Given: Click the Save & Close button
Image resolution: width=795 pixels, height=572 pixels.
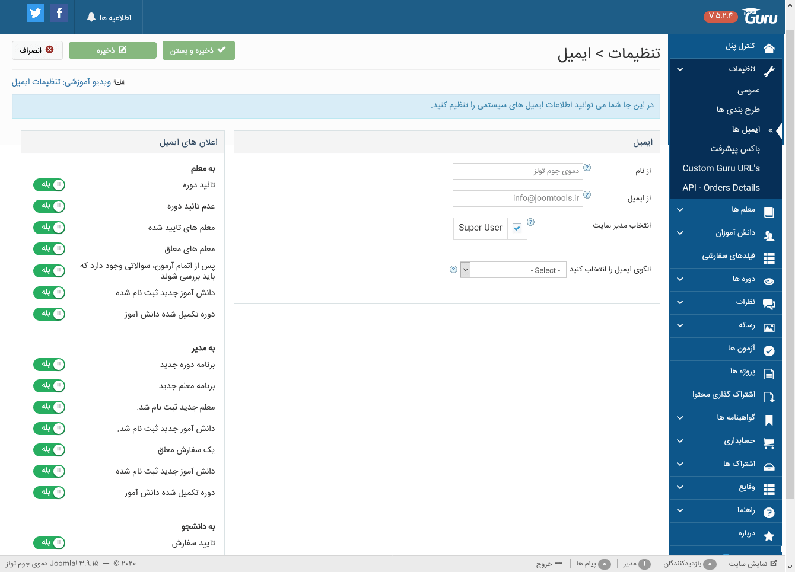Looking at the screenshot, I should pos(198,50).
